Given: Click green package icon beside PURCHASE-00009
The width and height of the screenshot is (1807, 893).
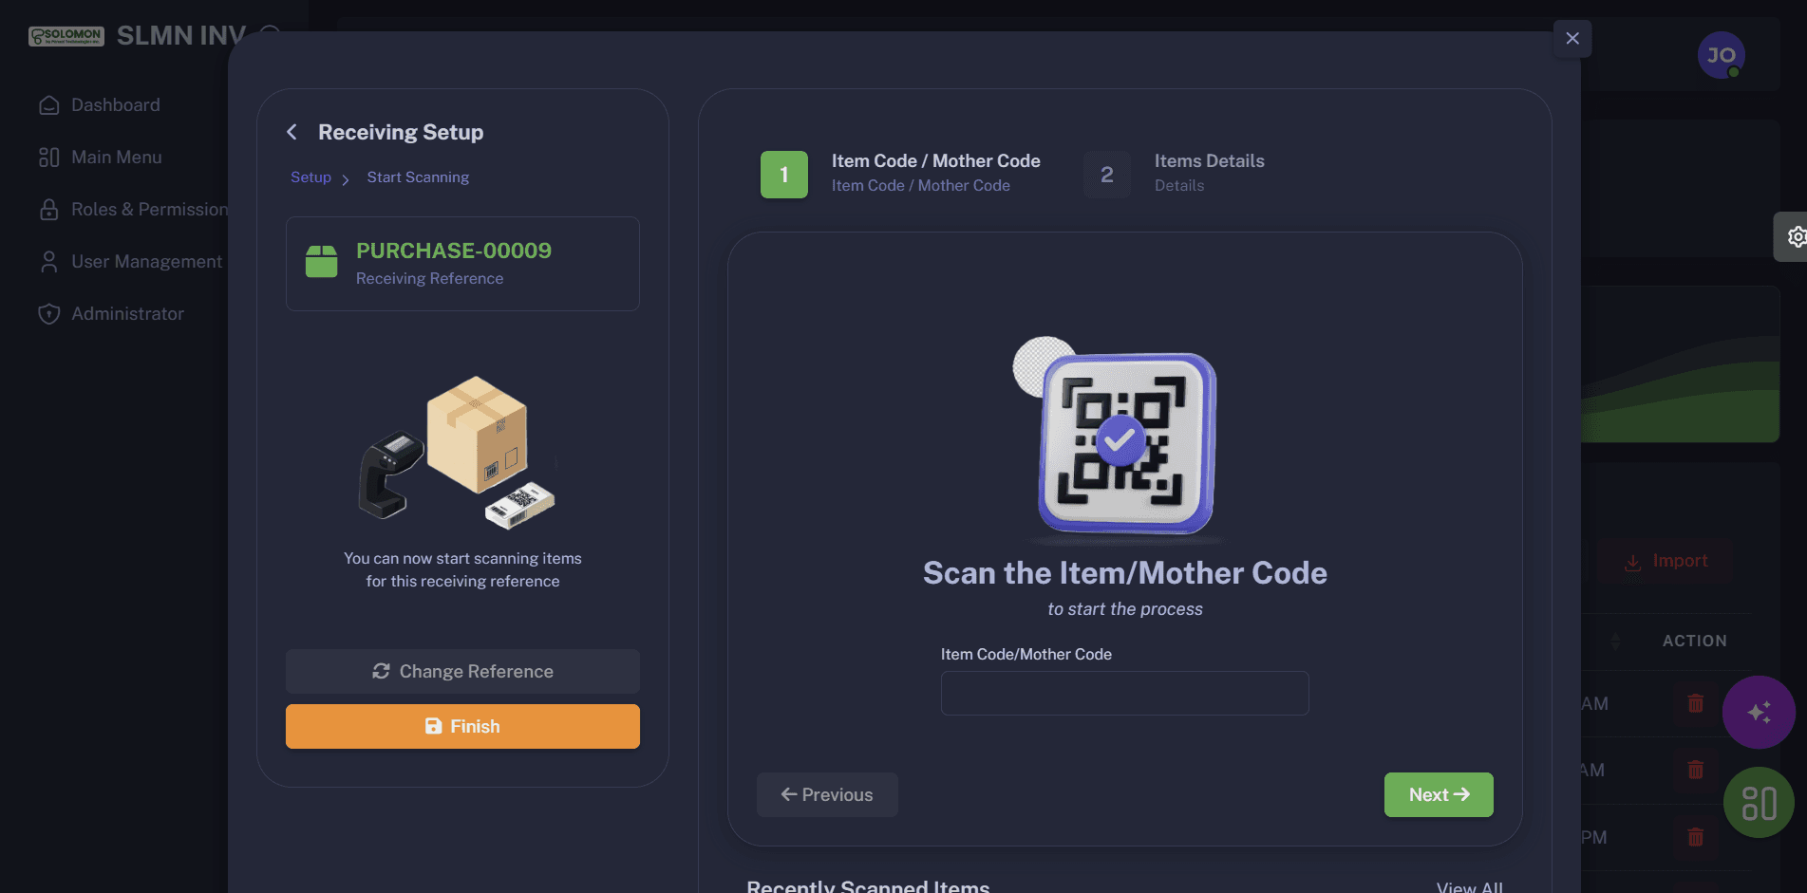Looking at the screenshot, I should [321, 262].
